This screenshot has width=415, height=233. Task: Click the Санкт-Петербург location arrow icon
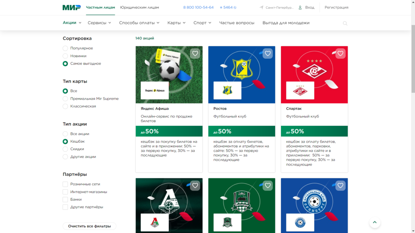[x=261, y=8]
